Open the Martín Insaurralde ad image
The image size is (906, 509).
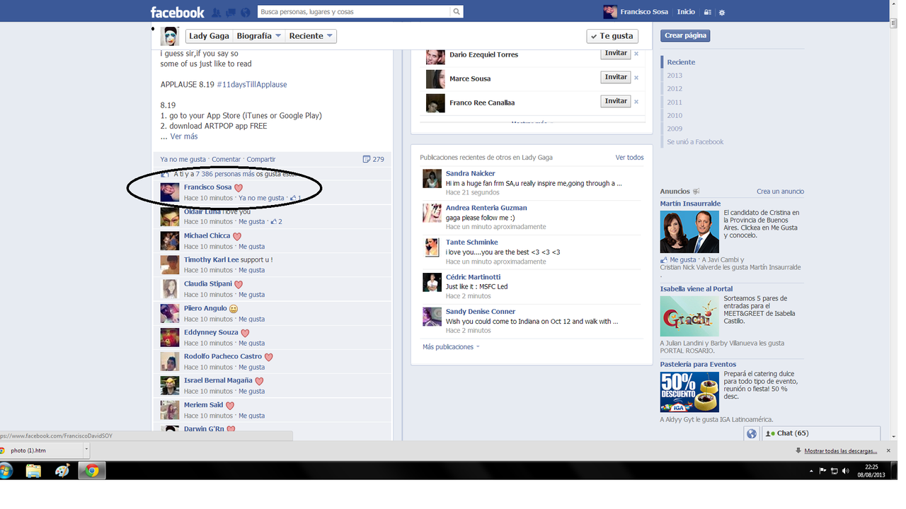point(689,231)
